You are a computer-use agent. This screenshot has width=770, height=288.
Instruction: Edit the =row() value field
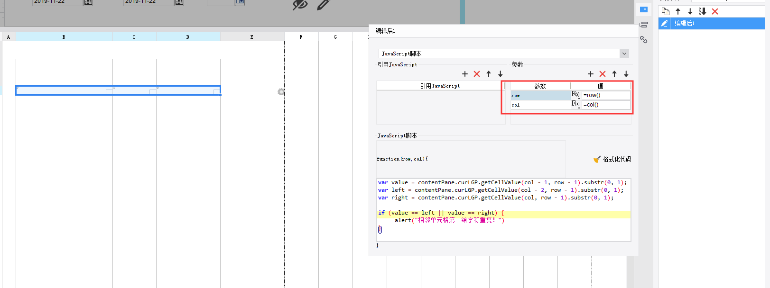(606, 95)
